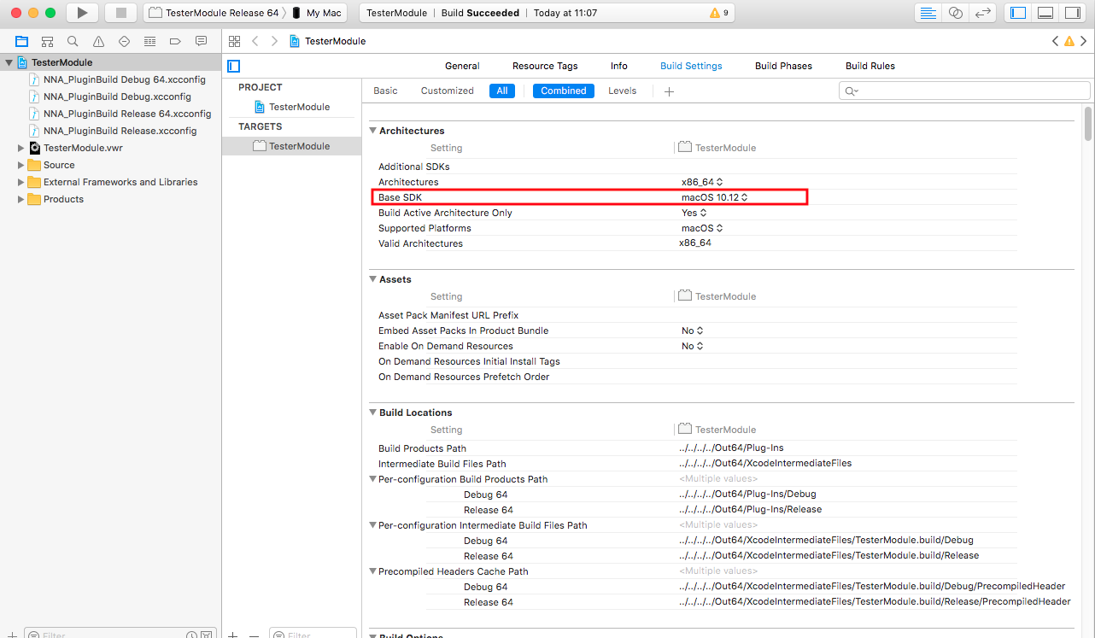Show the Assistant editor

pyautogui.click(x=956, y=13)
